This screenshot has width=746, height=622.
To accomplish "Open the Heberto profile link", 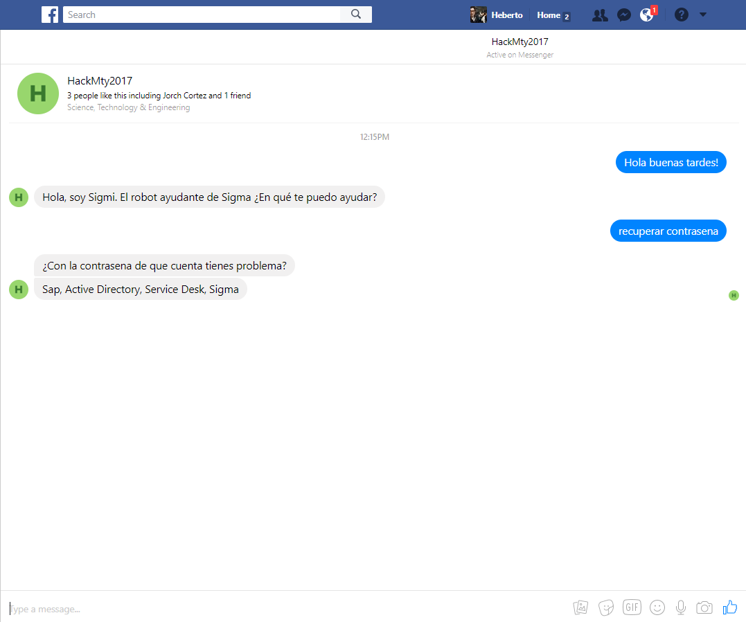I will [507, 15].
